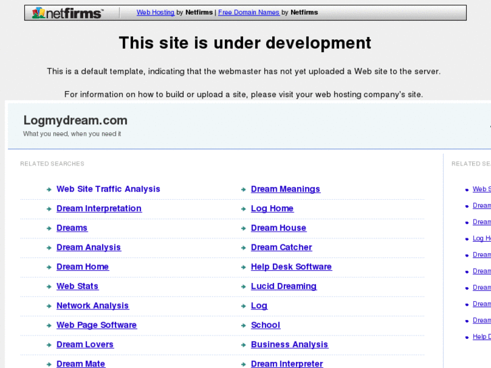Viewport: 491px width, 368px height.
Task: Click arrow icon beside Dream Catcher
Action: point(243,248)
